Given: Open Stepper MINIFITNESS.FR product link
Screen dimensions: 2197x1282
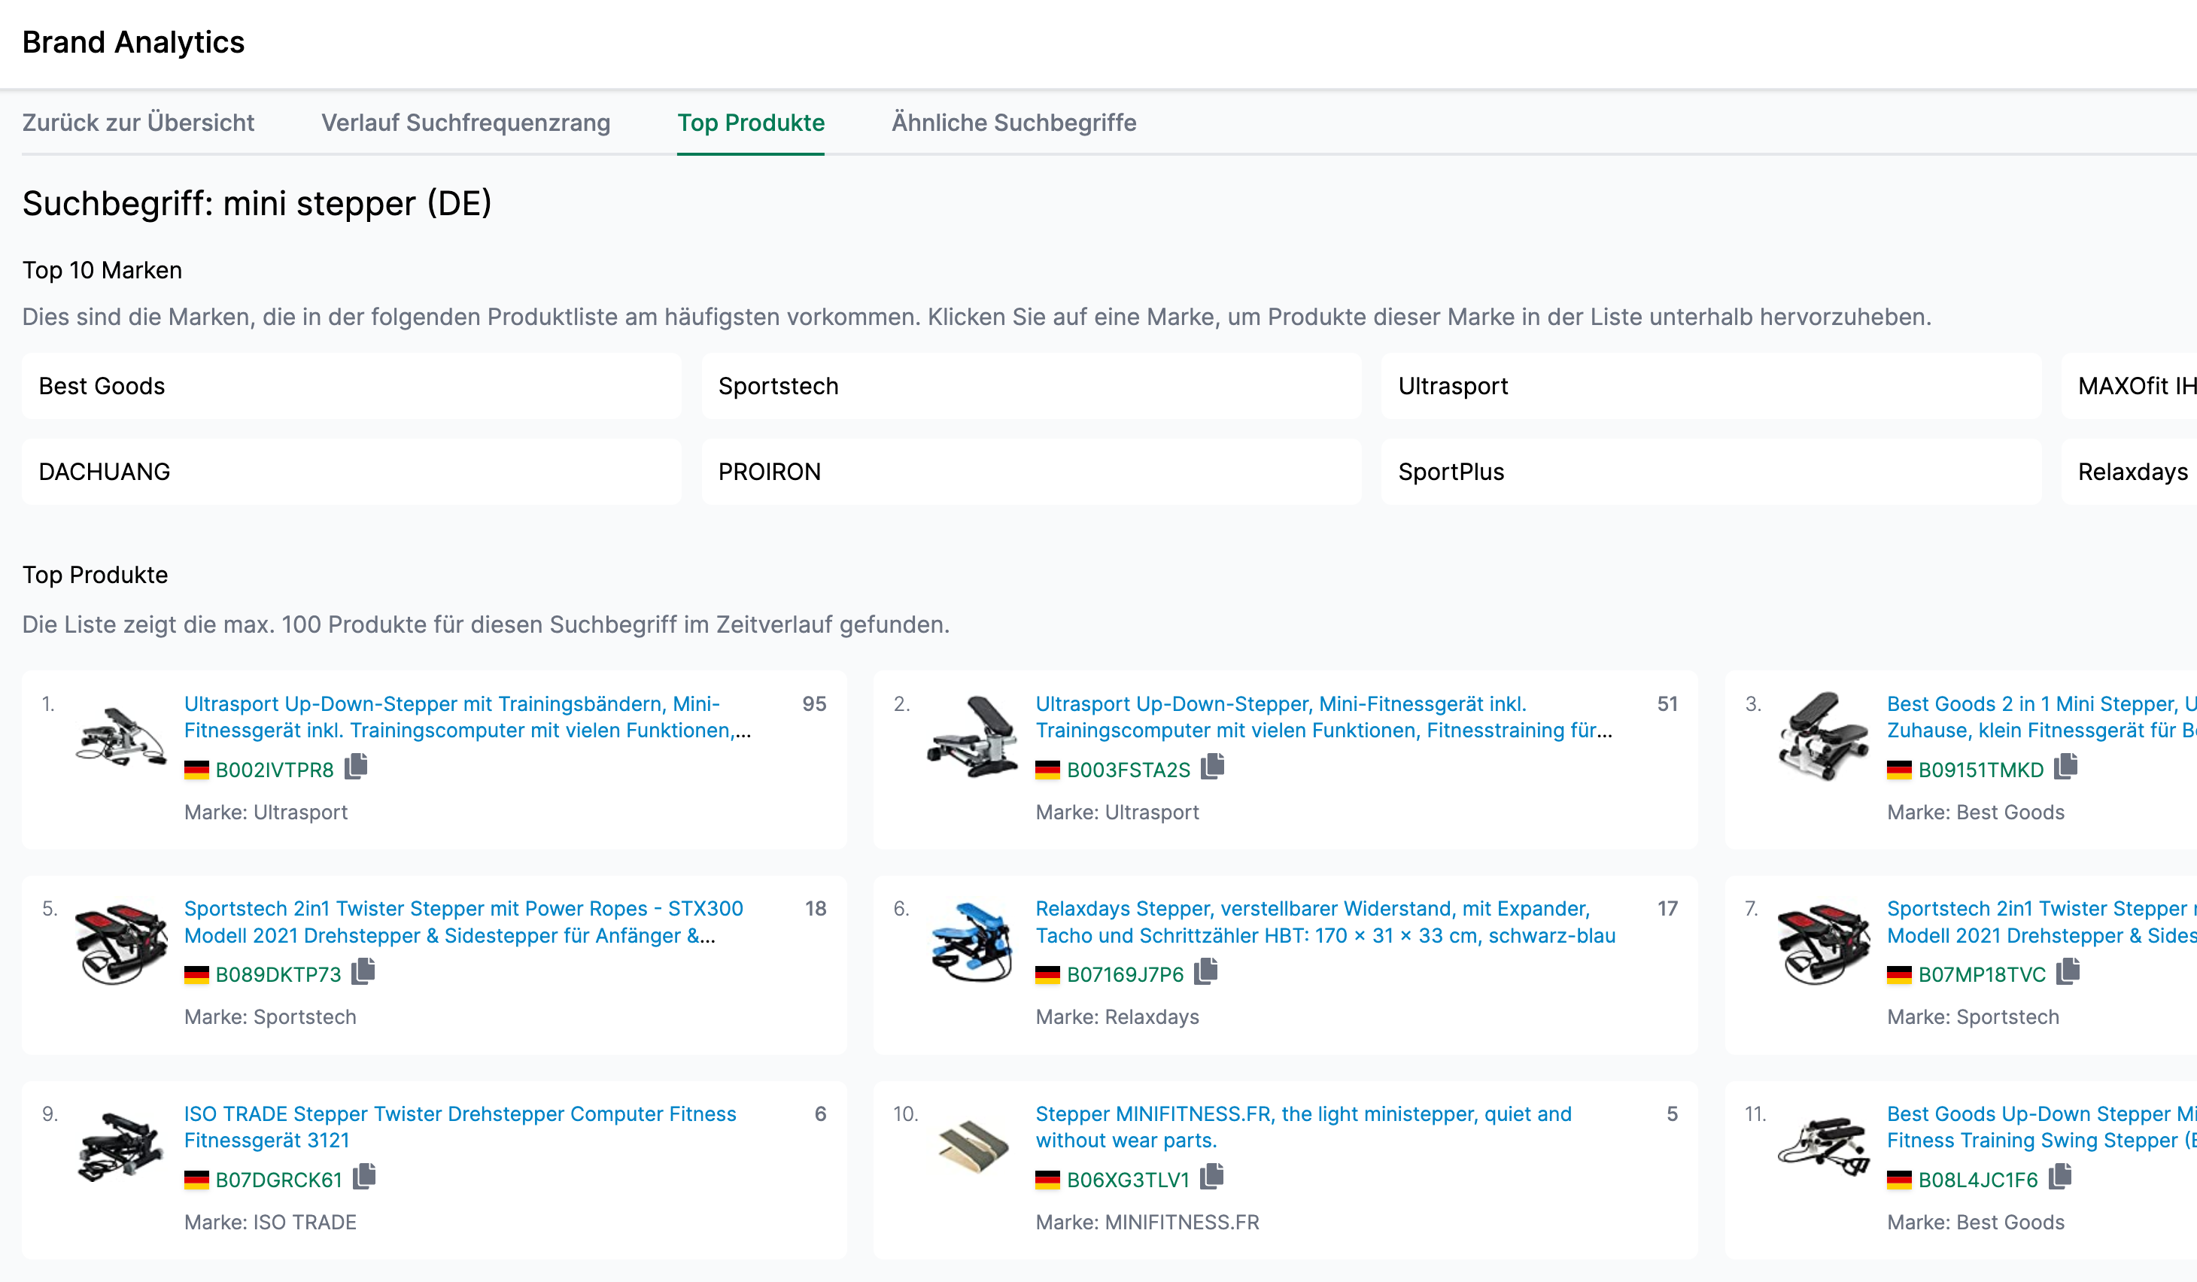Looking at the screenshot, I should [1303, 1127].
